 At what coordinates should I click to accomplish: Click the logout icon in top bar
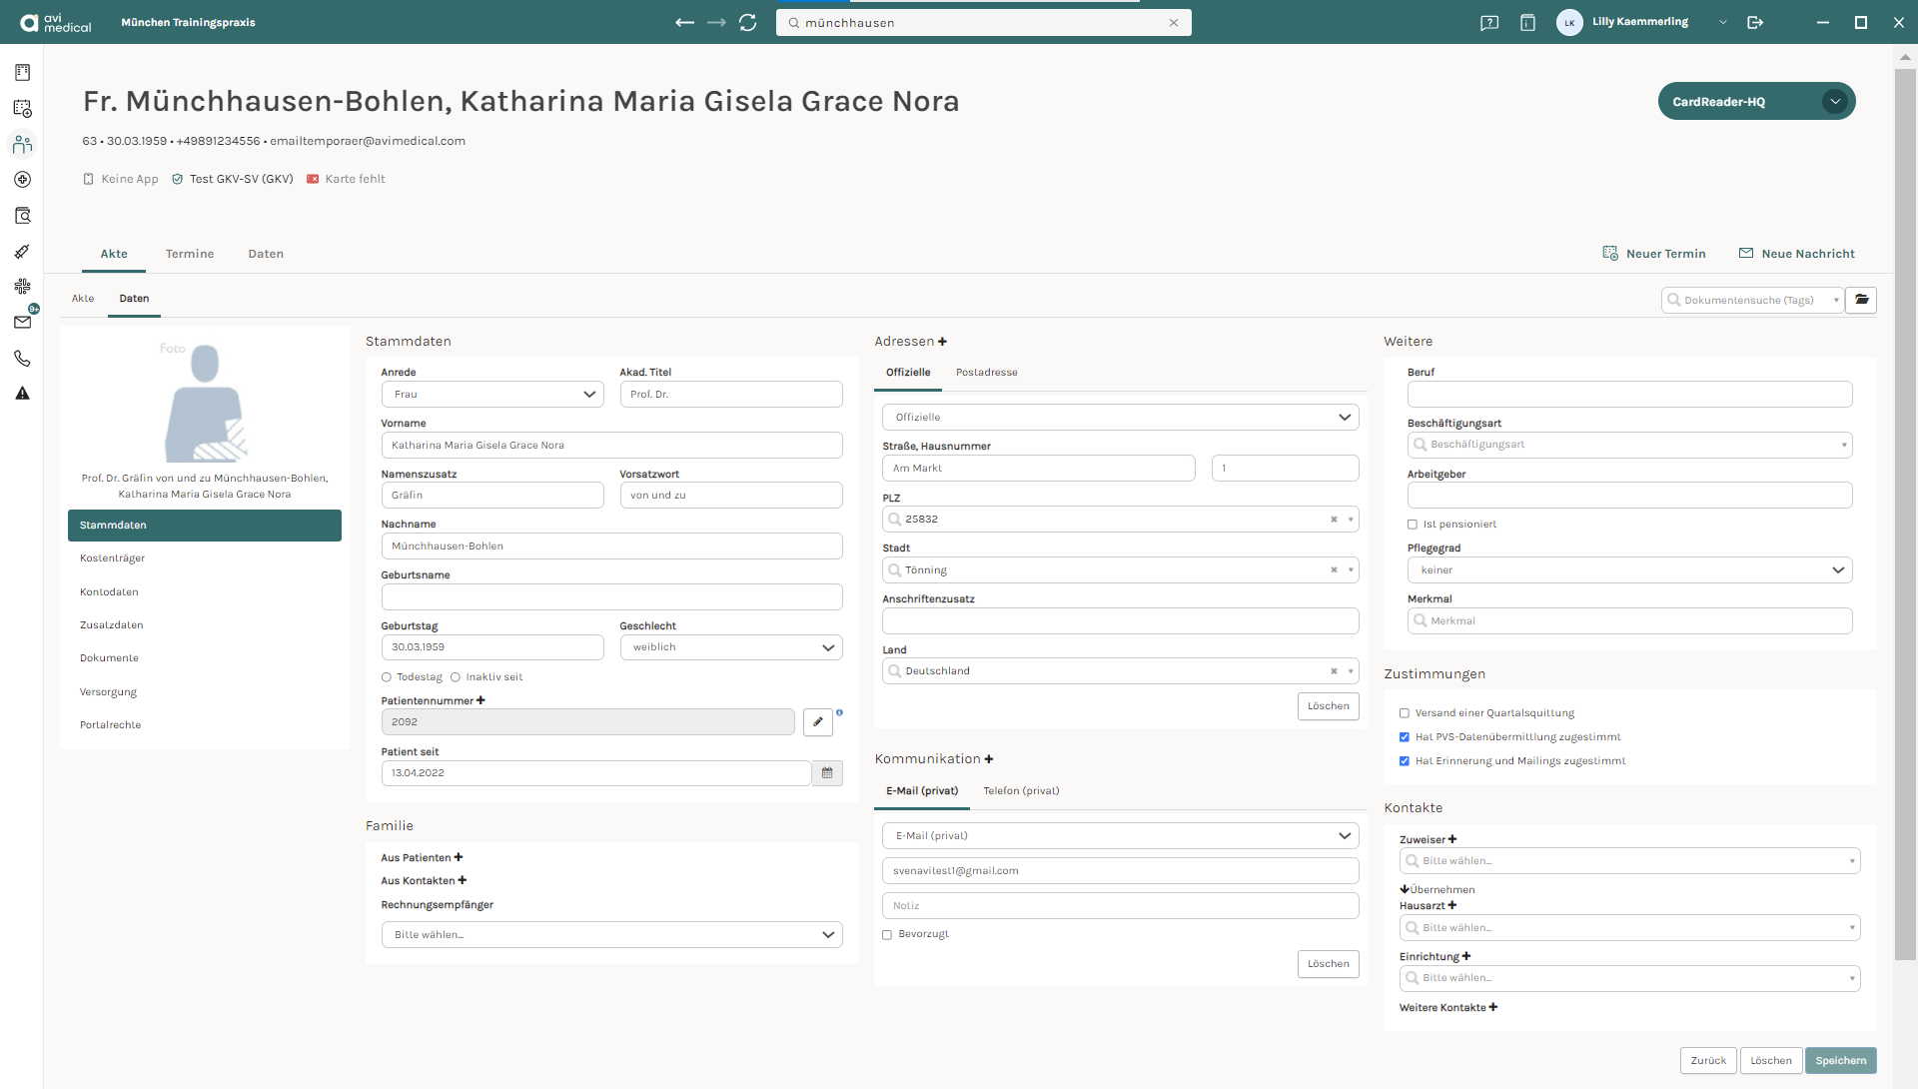pos(1755,22)
